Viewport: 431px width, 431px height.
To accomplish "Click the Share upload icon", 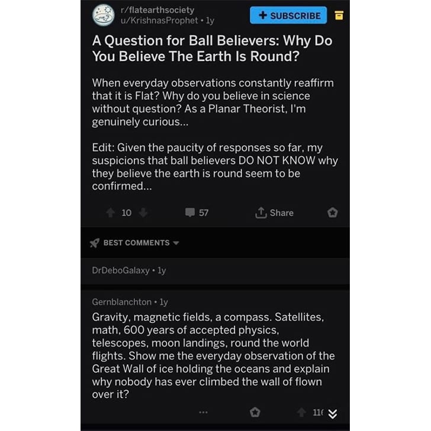I will (261, 213).
